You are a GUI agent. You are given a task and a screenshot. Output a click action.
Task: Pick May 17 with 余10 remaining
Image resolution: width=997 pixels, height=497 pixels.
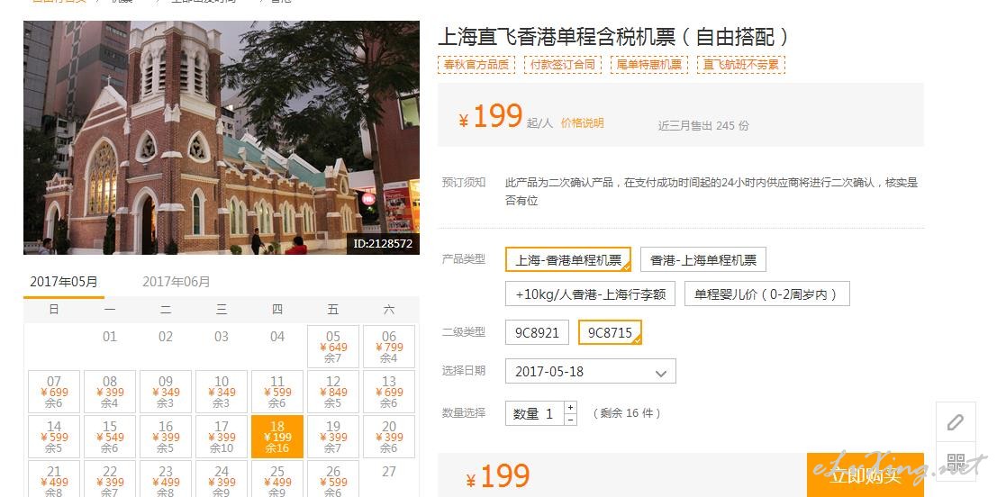tap(222, 437)
